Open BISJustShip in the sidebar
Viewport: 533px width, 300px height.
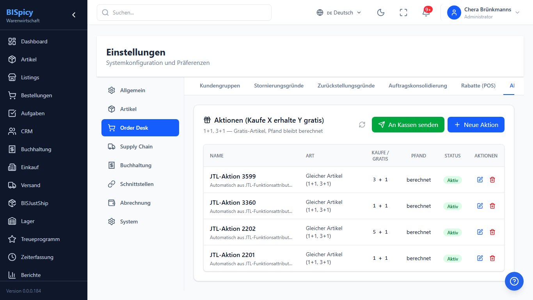(44, 203)
